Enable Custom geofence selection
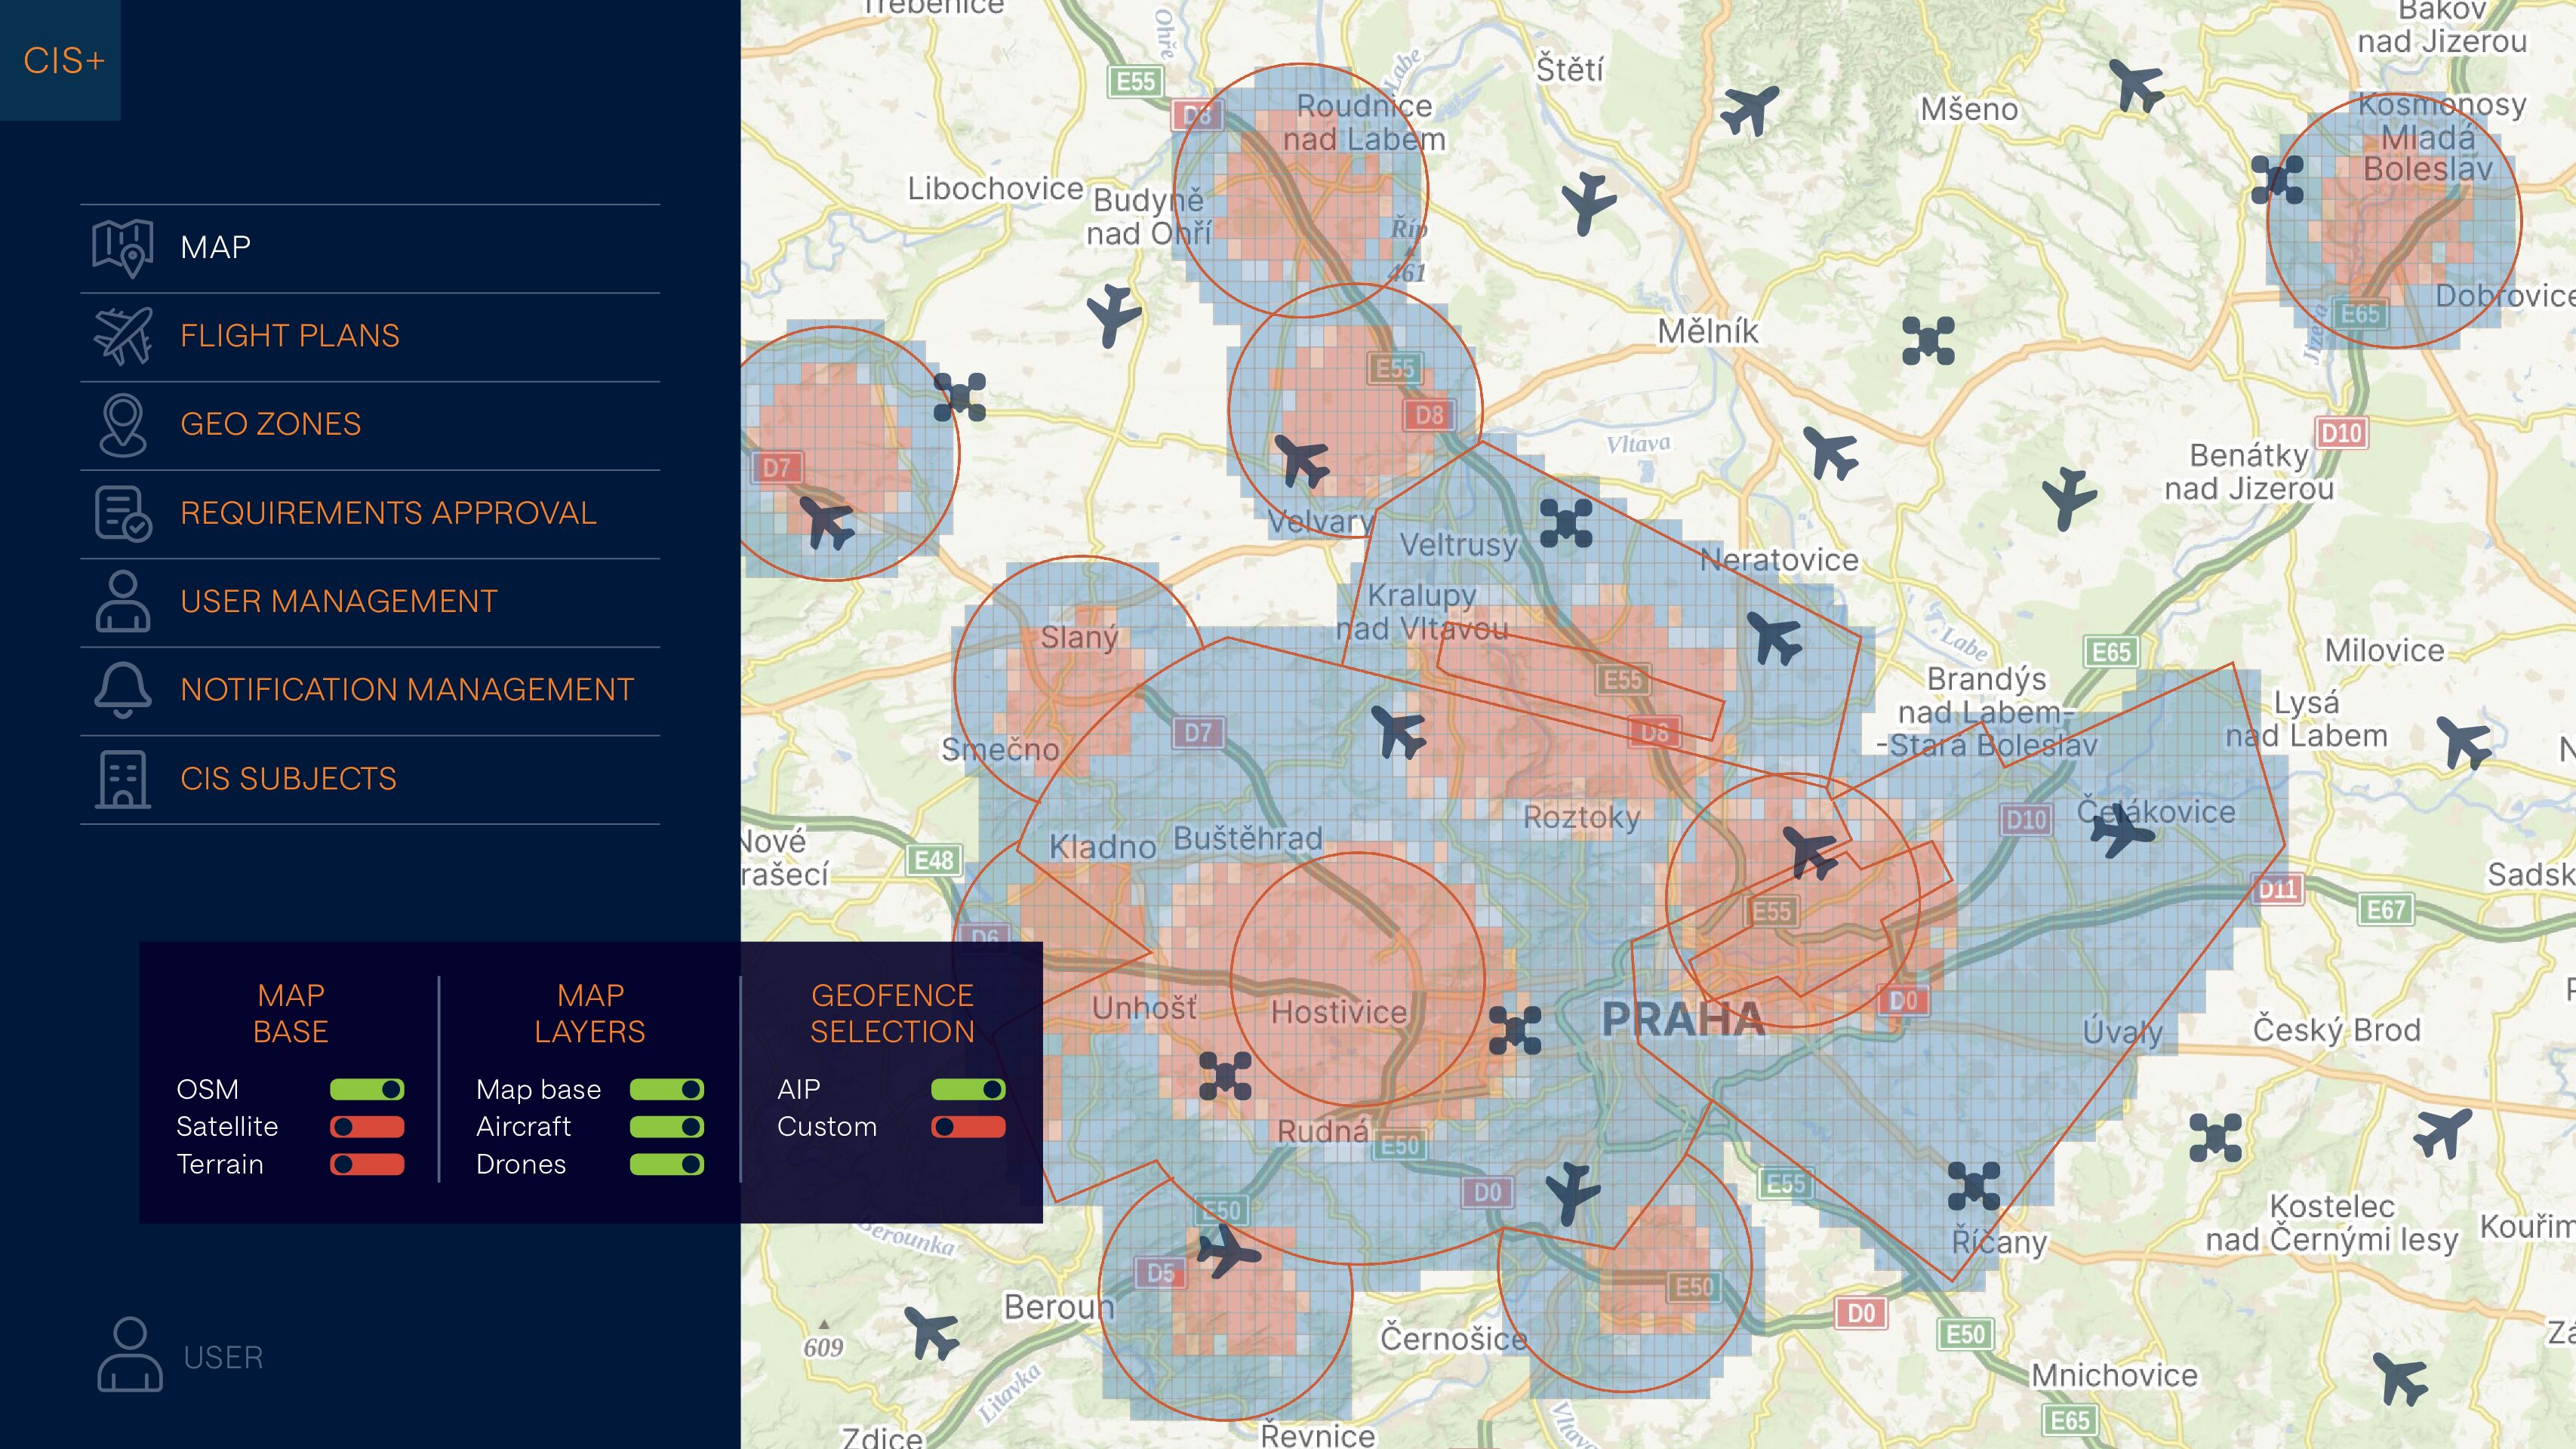 967,1127
